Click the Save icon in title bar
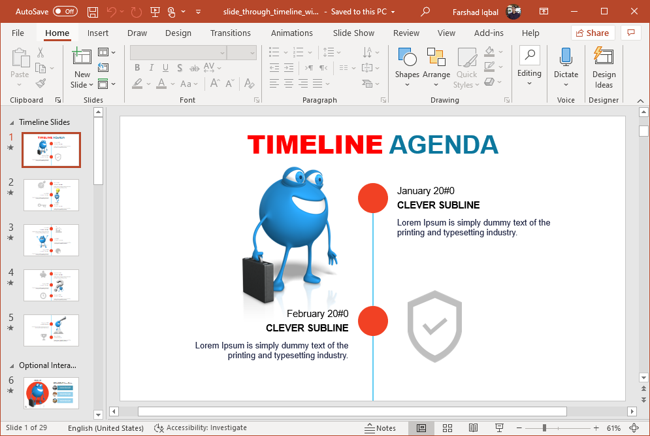 [x=93, y=12]
